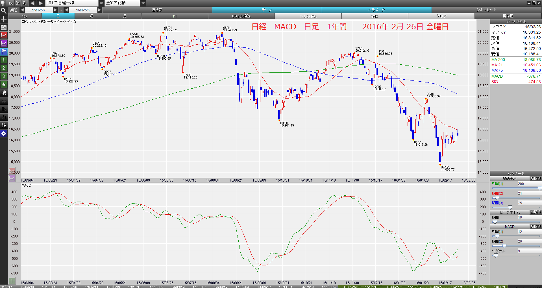
Task: Click the green star favorites icon
Action: pos(4,84)
